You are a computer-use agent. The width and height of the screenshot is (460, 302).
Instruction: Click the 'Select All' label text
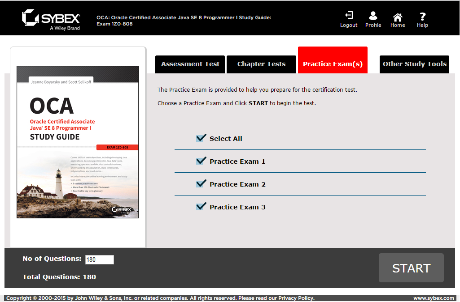(226, 139)
